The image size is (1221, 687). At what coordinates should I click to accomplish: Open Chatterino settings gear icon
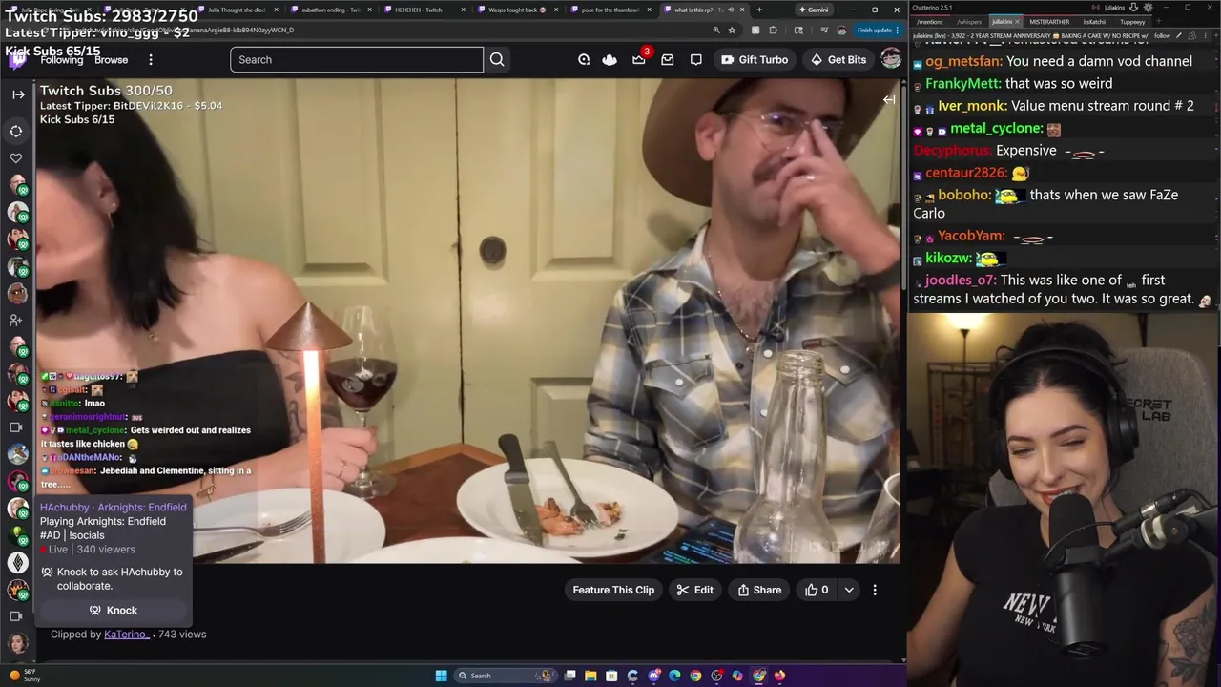[1148, 8]
